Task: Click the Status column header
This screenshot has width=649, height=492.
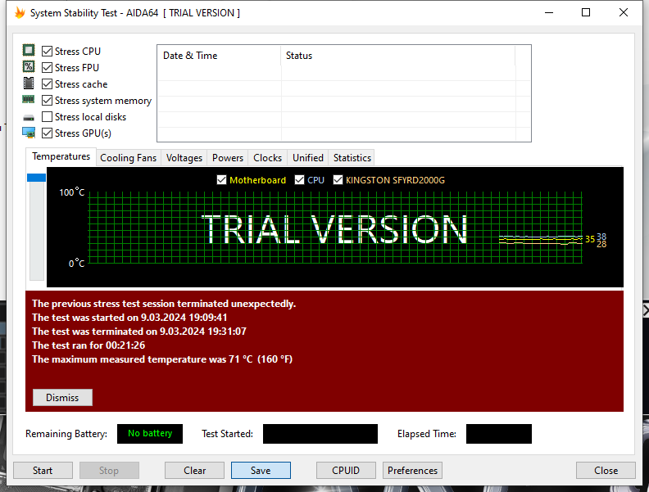Action: (398, 56)
